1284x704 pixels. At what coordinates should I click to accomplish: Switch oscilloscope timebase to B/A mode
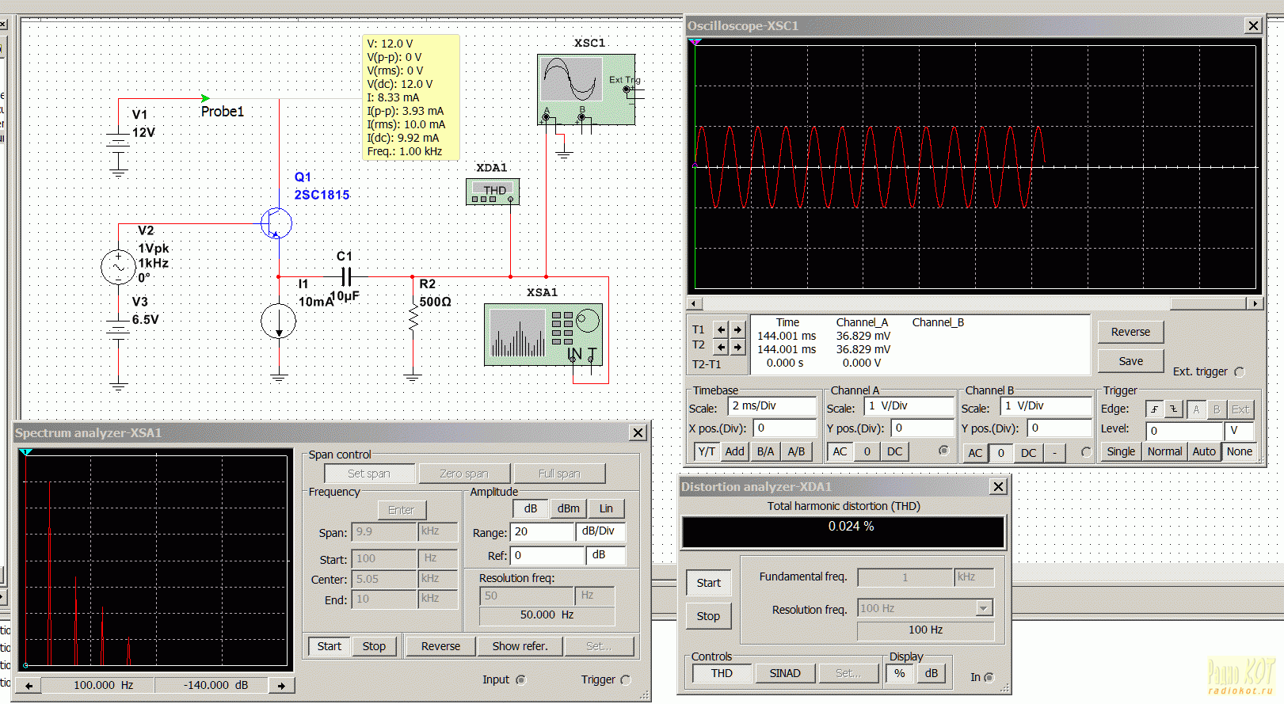tap(765, 451)
